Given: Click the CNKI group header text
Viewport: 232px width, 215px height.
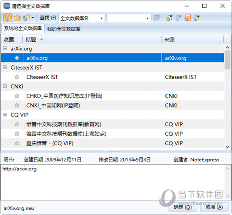Looking at the screenshot, I should (17, 86).
